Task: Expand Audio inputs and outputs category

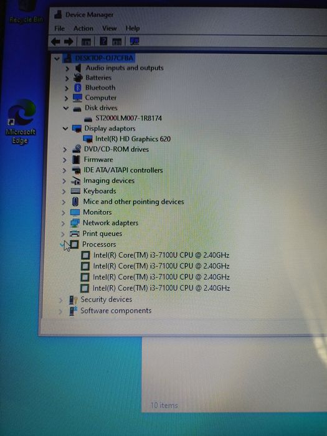Action: [x=67, y=69]
